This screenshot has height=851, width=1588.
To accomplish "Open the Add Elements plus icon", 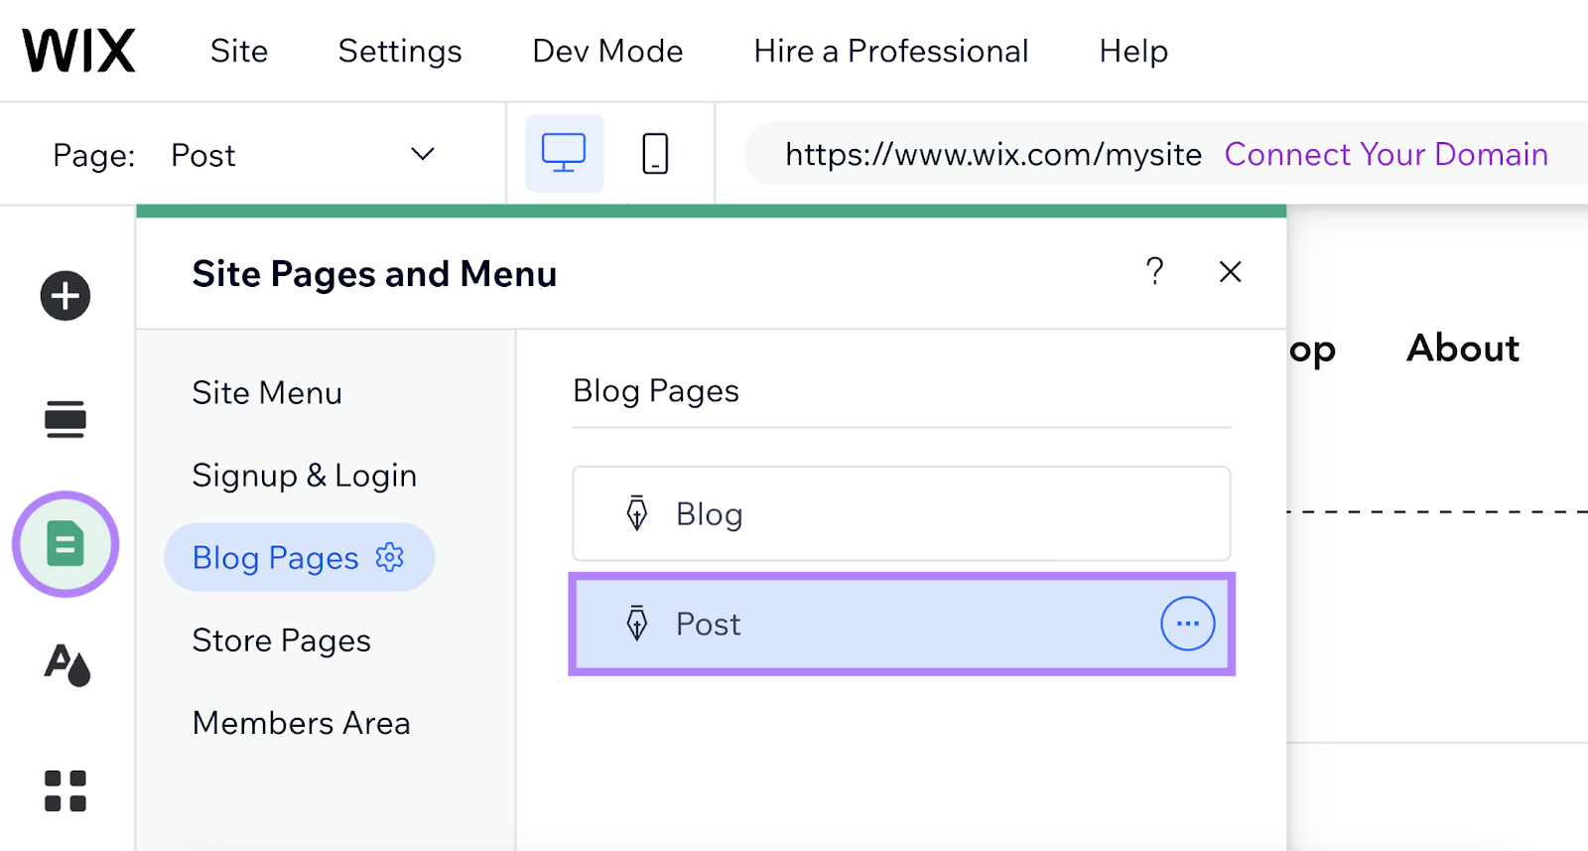I will coord(66,296).
